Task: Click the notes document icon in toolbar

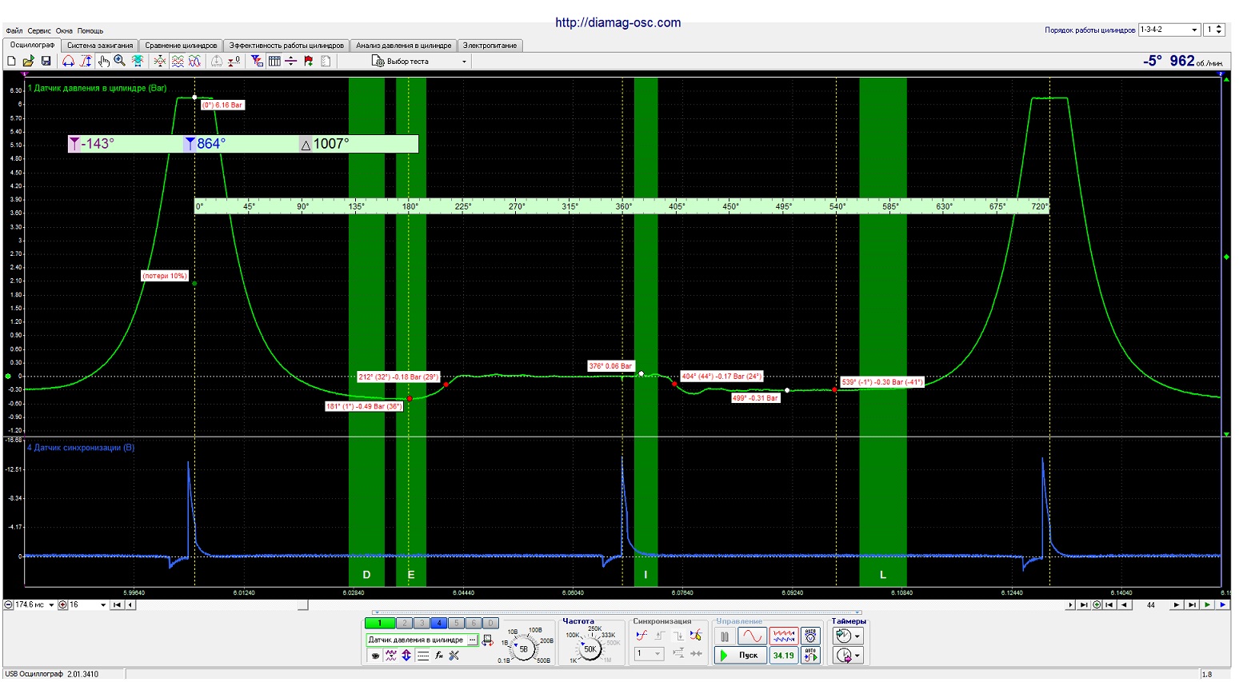Action: pyautogui.click(x=325, y=61)
